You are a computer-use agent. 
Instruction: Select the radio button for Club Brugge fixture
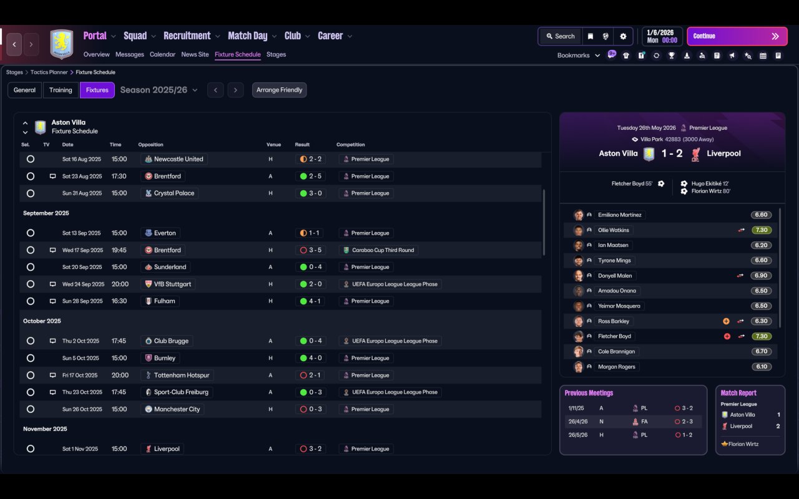(30, 341)
